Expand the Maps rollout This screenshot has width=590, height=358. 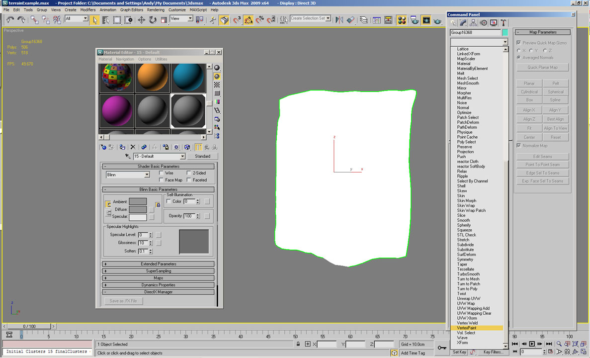(159, 278)
